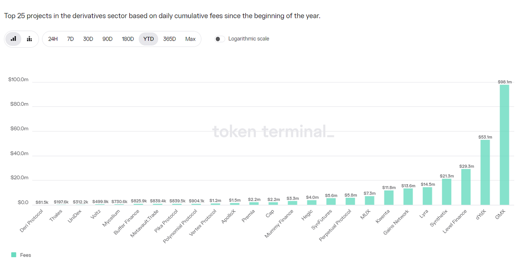
Task: Switch to the 7D time range
Action: (x=70, y=39)
